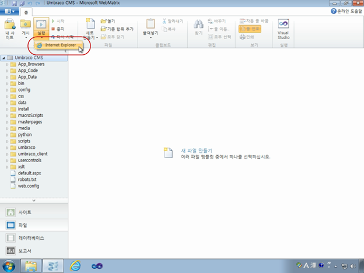Select the macroScripts folder

[x=30, y=116]
